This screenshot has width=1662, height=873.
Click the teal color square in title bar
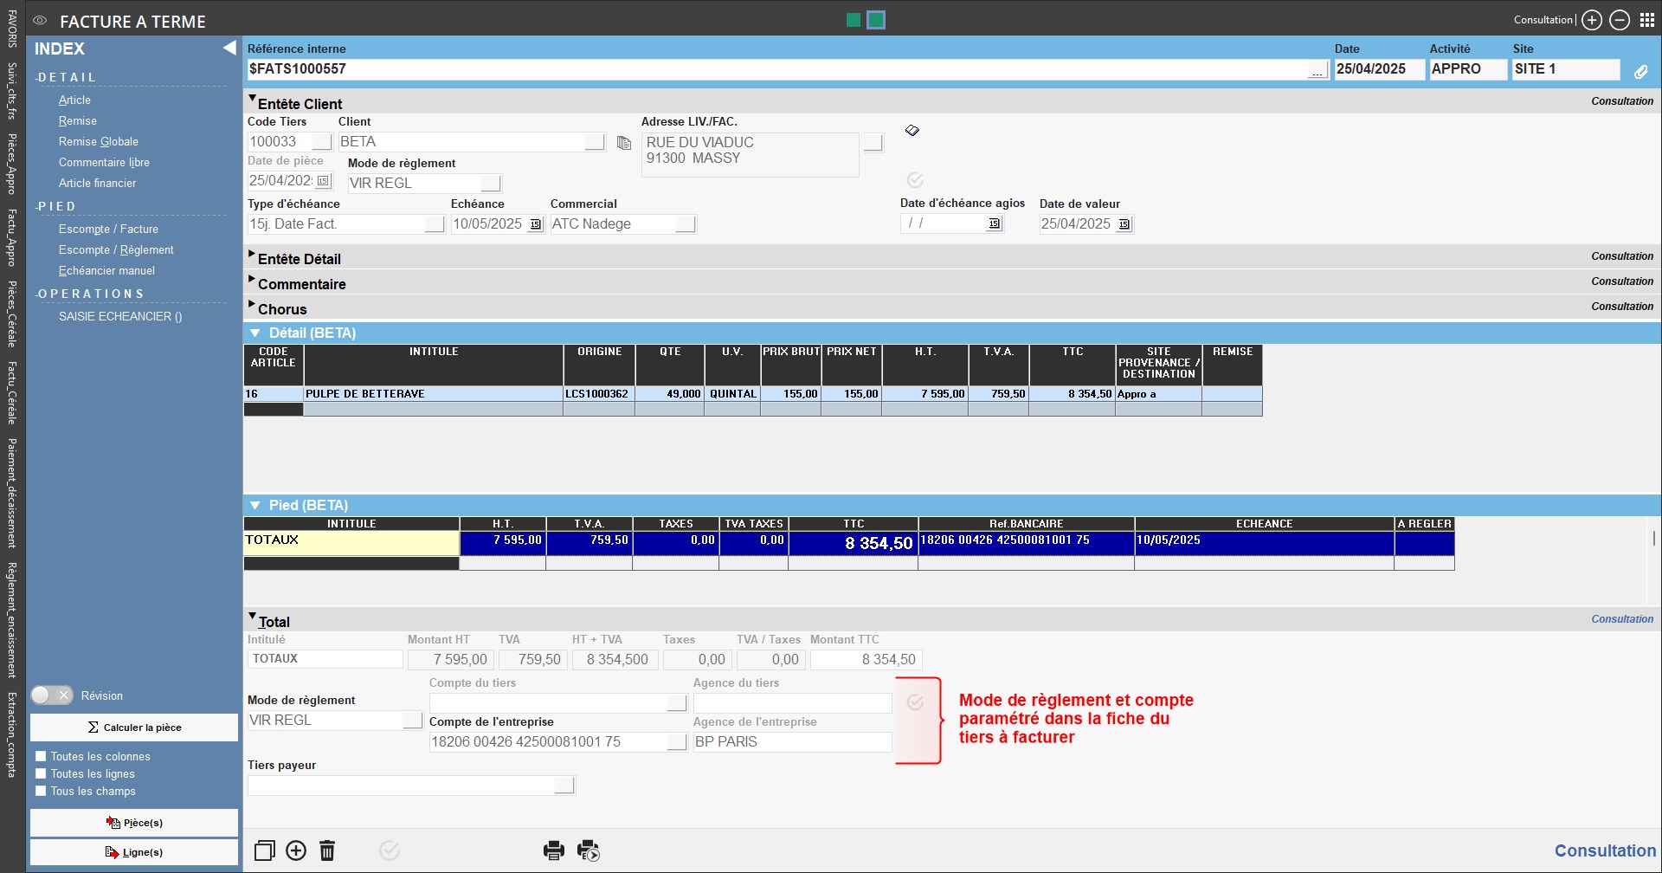tap(876, 20)
